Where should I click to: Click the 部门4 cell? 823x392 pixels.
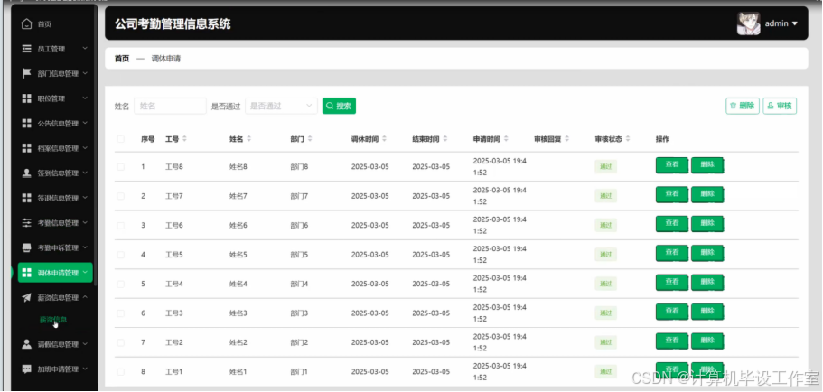click(299, 284)
